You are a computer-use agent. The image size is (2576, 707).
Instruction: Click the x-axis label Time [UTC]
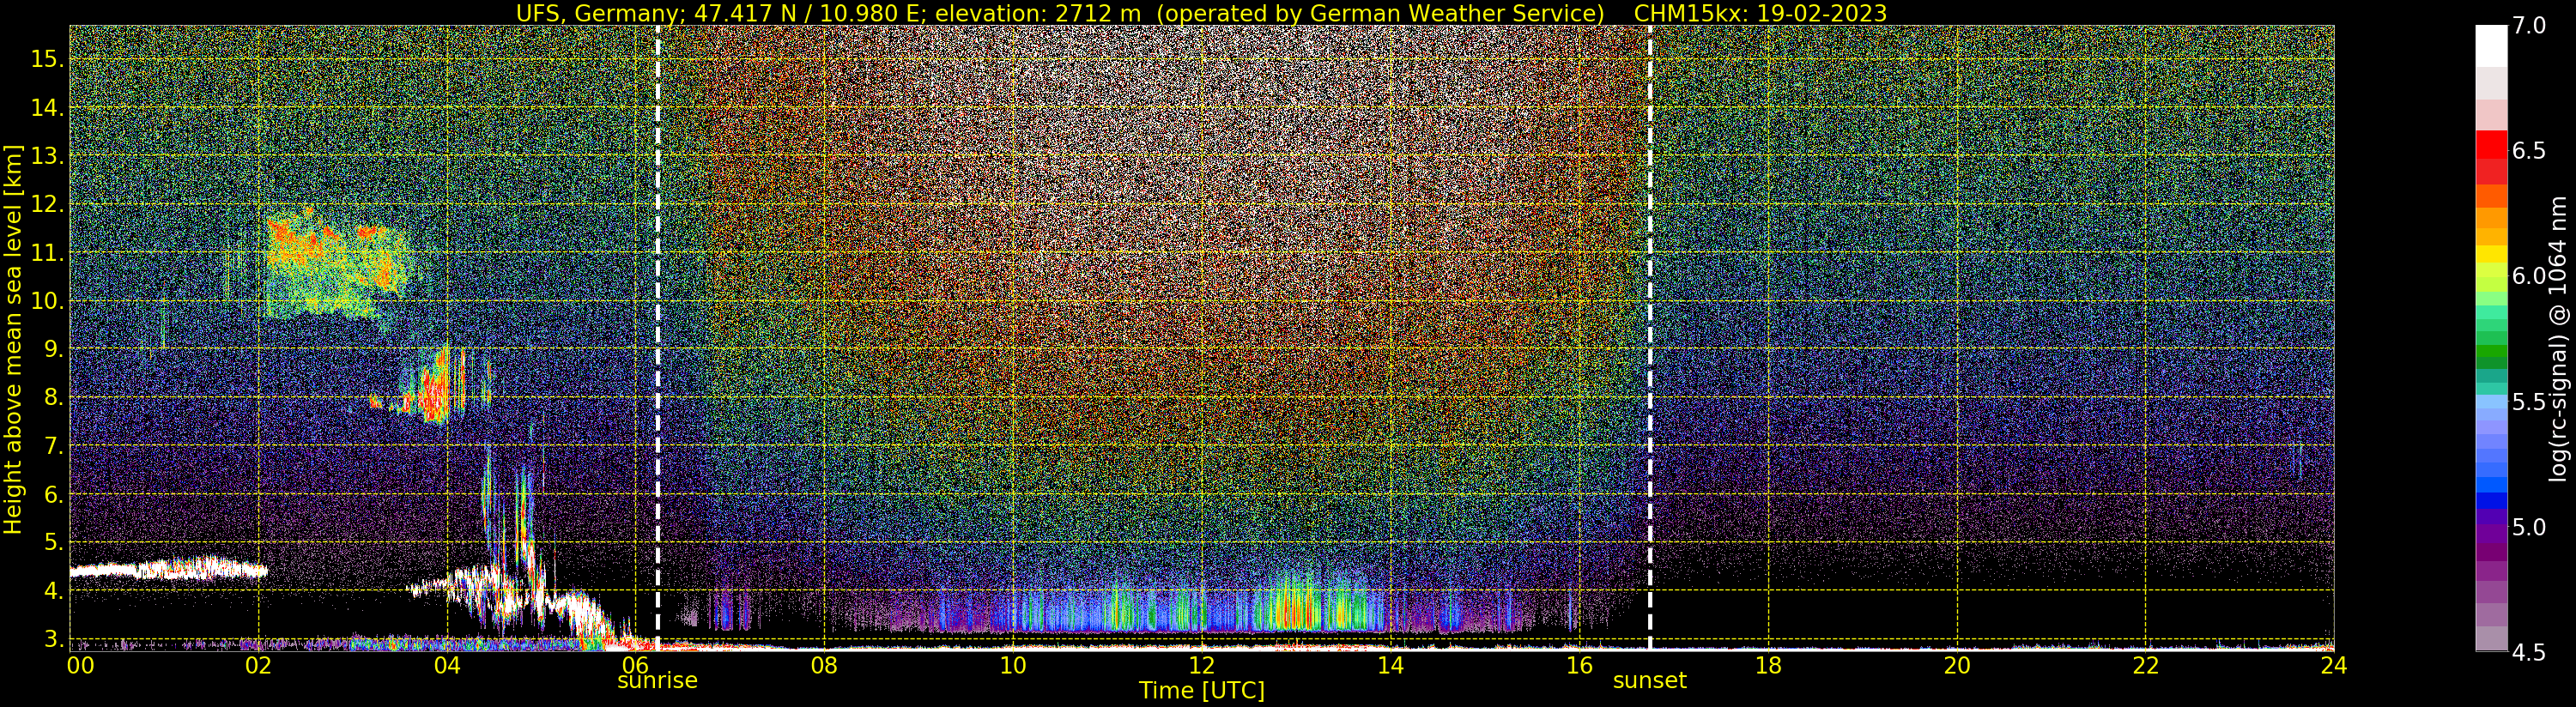(x=1202, y=691)
